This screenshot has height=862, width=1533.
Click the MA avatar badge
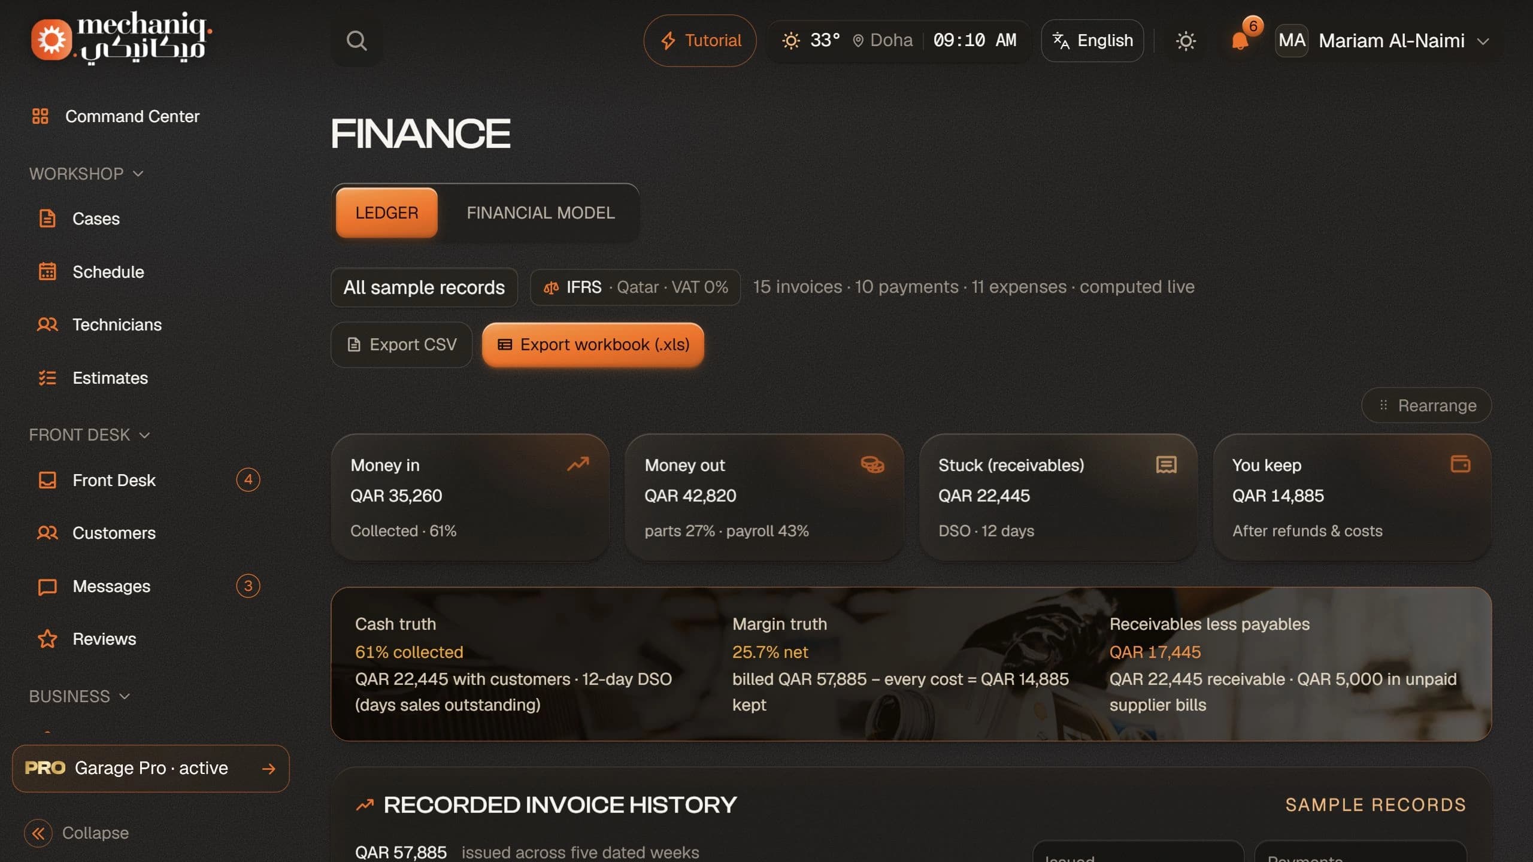(1292, 41)
